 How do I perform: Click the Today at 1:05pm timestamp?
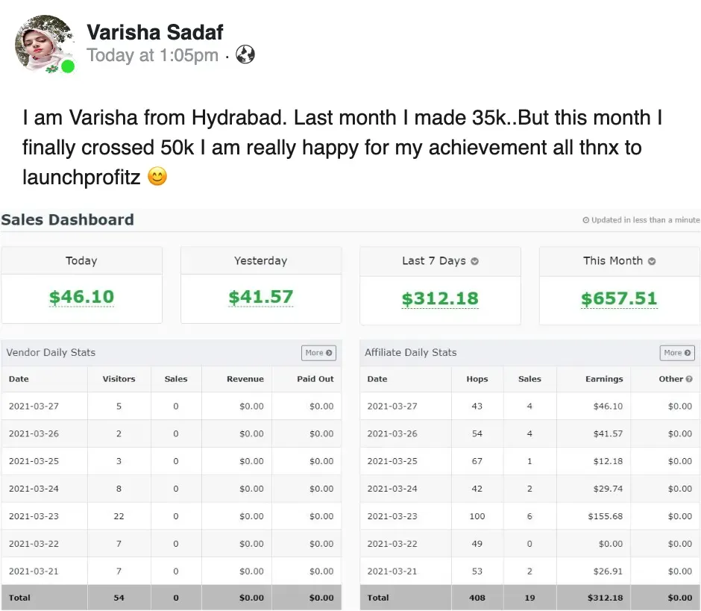tap(152, 55)
